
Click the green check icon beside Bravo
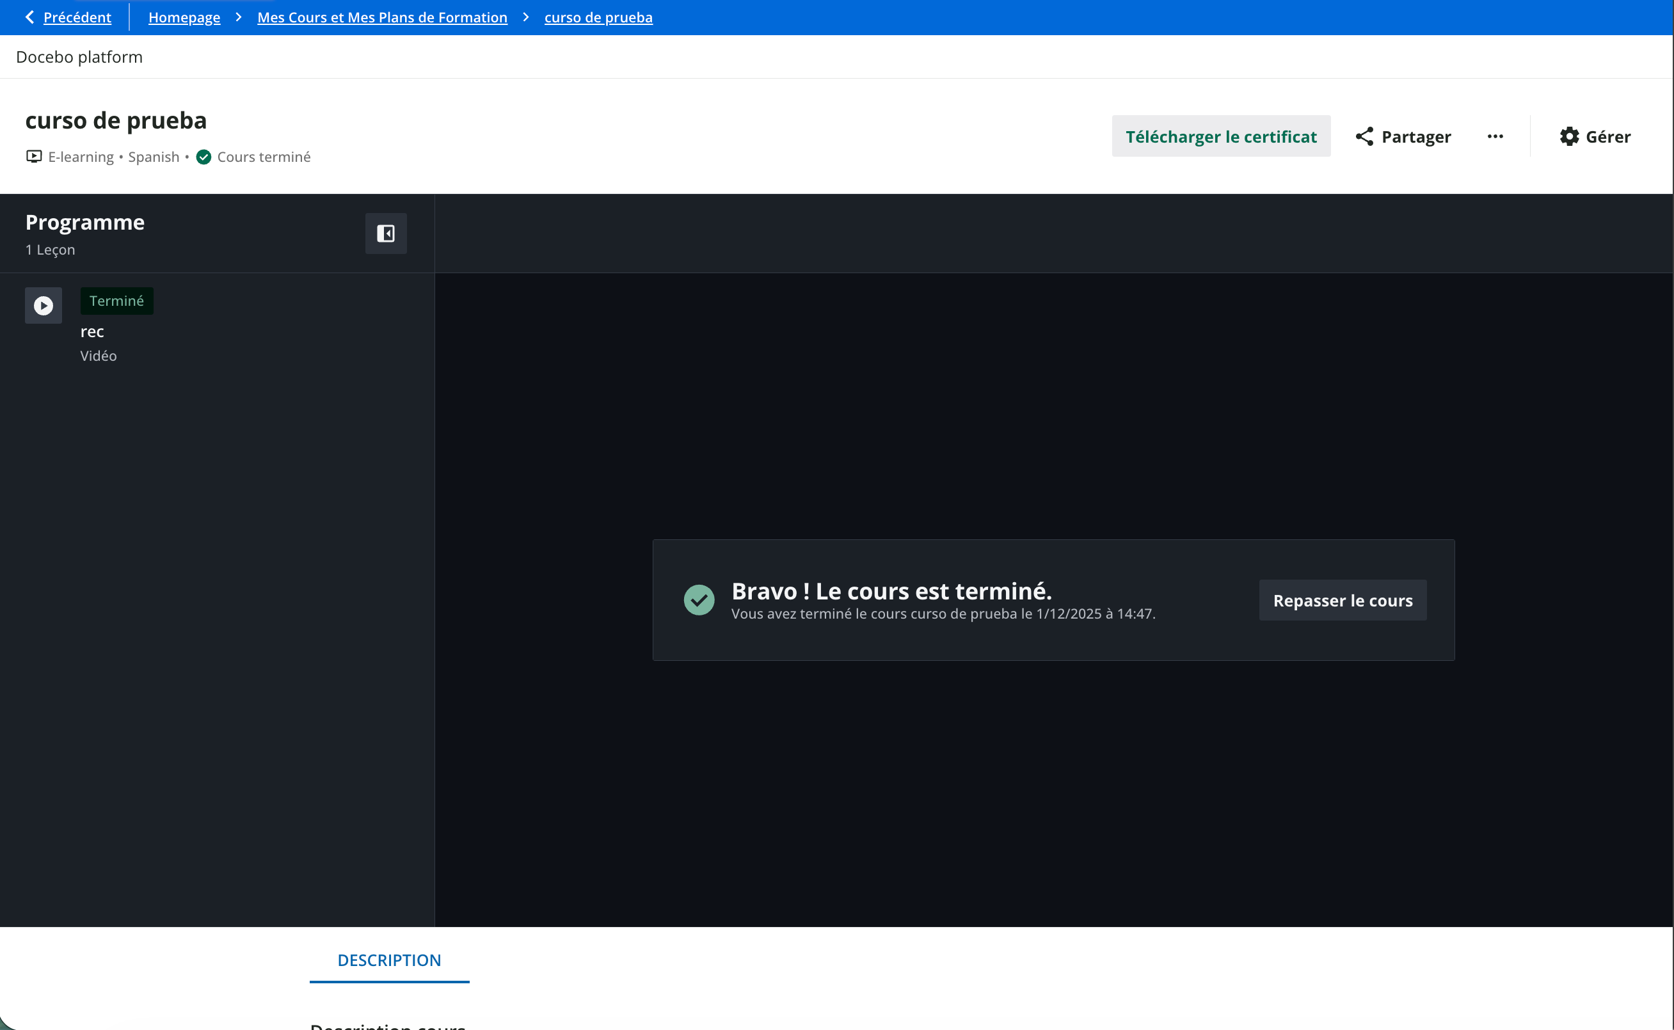(698, 599)
